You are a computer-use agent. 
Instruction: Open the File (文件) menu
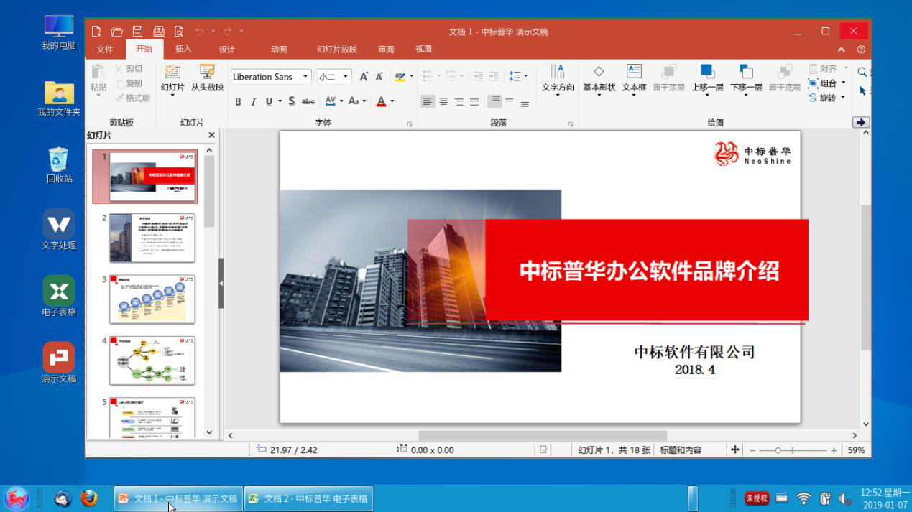coord(105,49)
